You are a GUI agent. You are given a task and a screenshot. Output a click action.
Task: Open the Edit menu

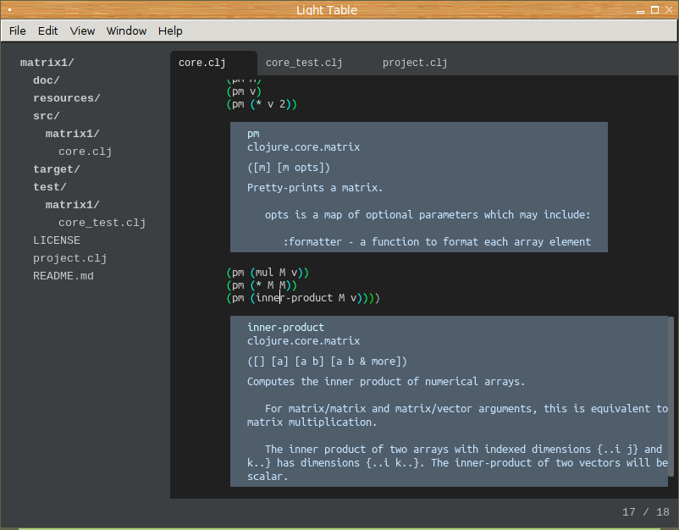pyautogui.click(x=47, y=30)
